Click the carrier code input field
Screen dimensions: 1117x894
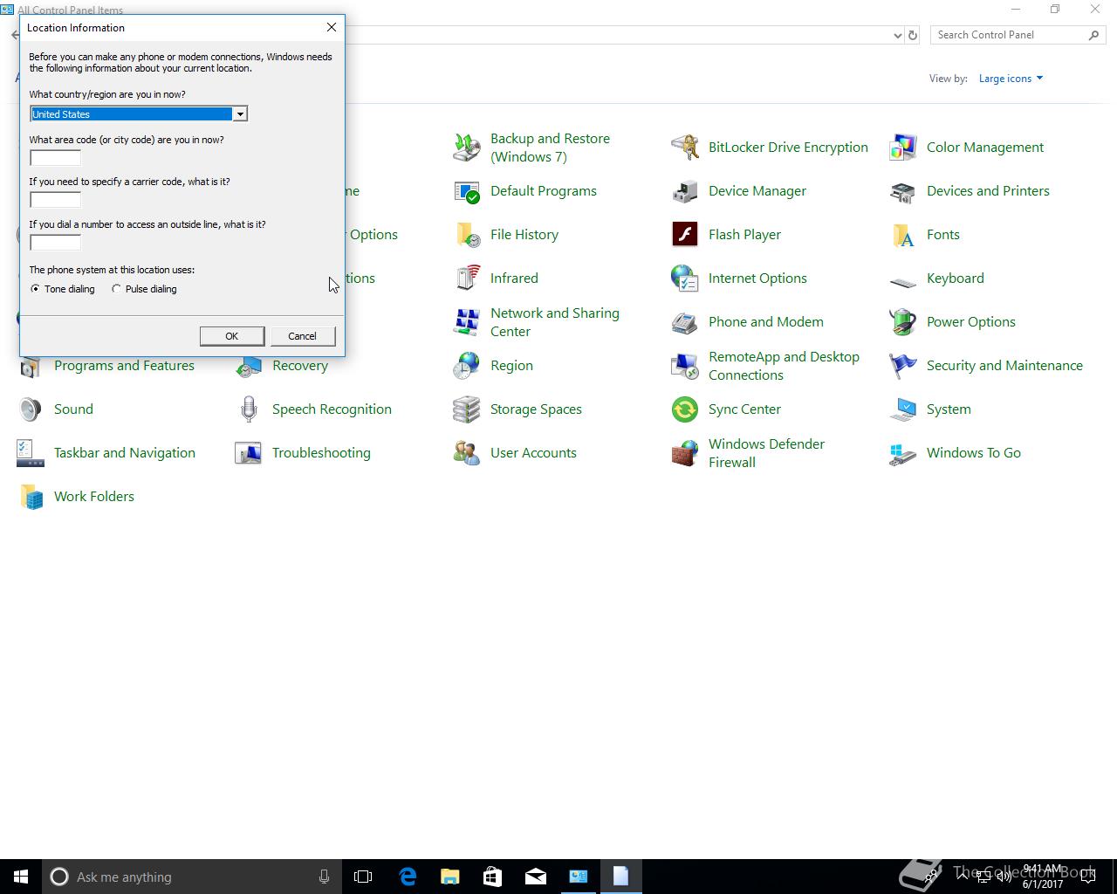55,200
